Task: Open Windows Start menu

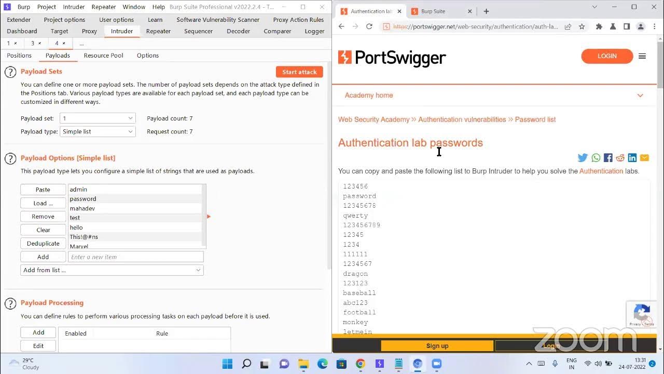Action: [227, 364]
